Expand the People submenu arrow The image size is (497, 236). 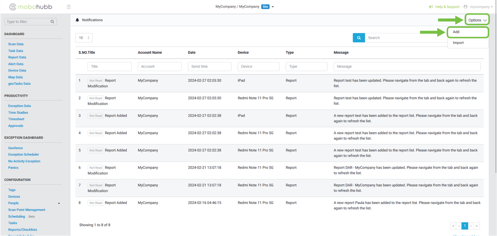coord(59,203)
